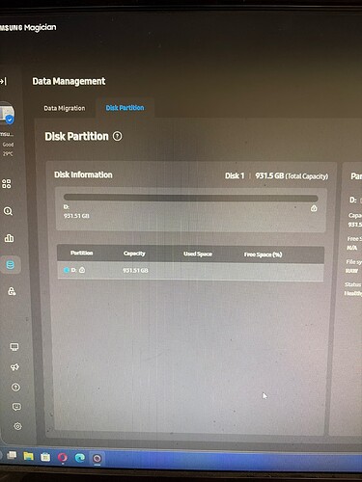
Task: Click the Disk 1 label
Action: coord(235,175)
